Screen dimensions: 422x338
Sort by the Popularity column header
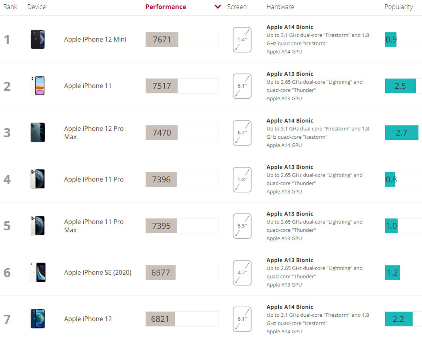pyautogui.click(x=399, y=7)
